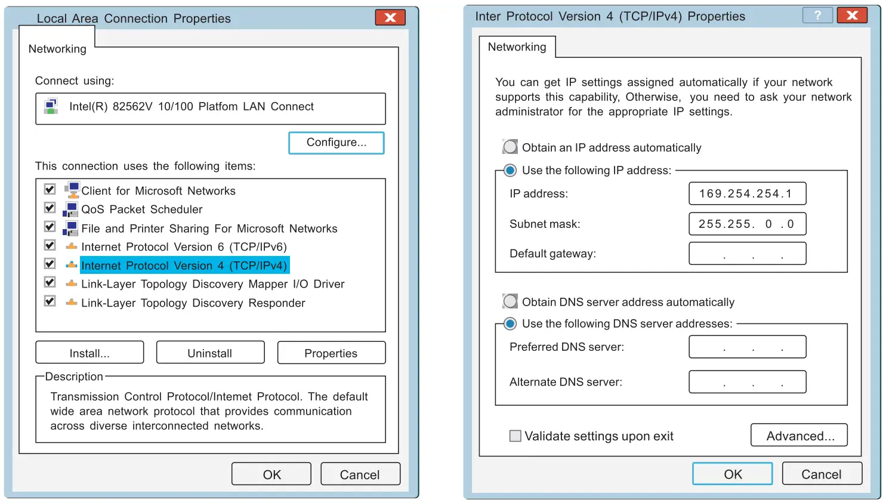Disable Internet Protocol Version 6 checkbox
Screen dimensions: 886x503
50,245
